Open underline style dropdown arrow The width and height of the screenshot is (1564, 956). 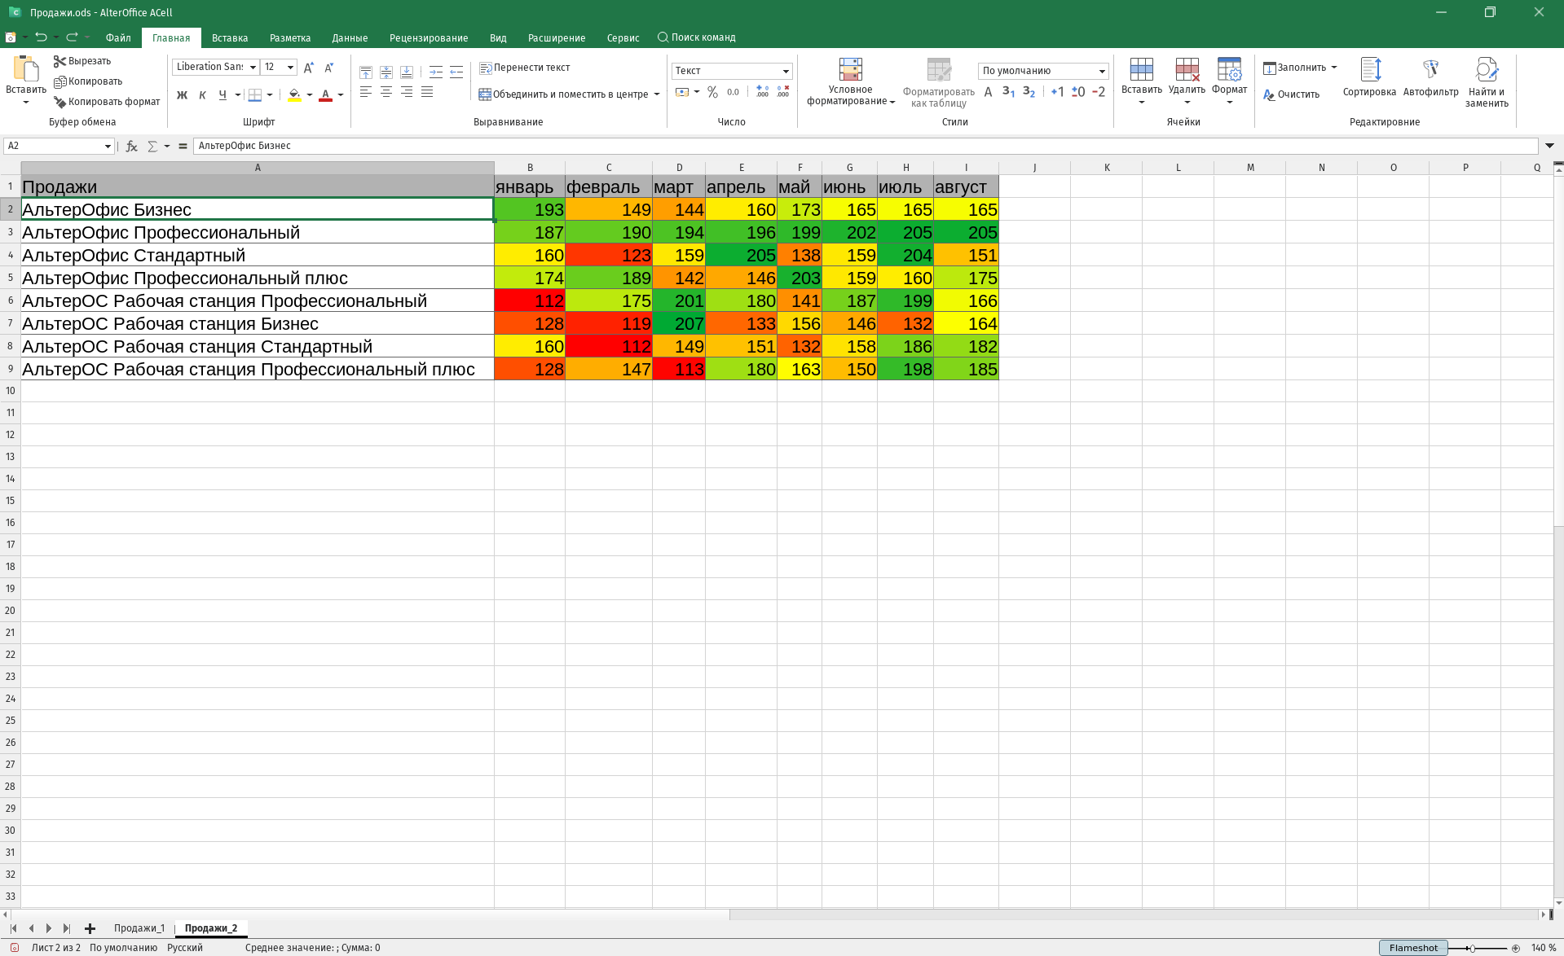pos(237,95)
